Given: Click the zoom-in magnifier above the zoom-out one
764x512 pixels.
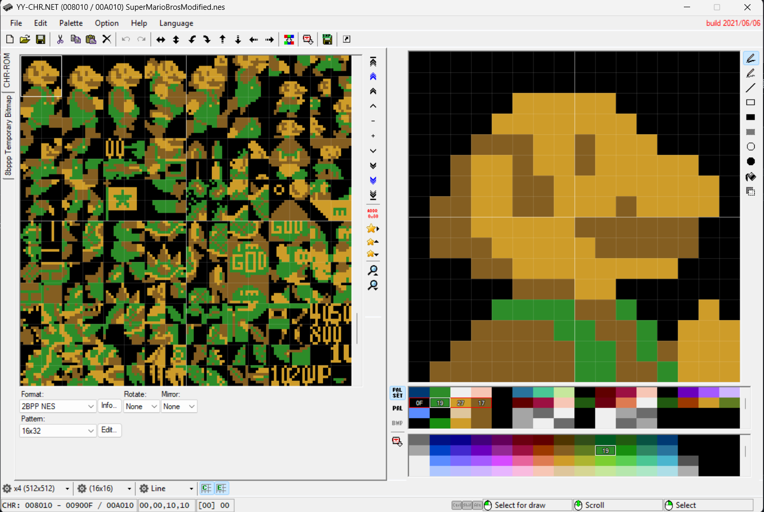Looking at the screenshot, I should (x=373, y=270).
